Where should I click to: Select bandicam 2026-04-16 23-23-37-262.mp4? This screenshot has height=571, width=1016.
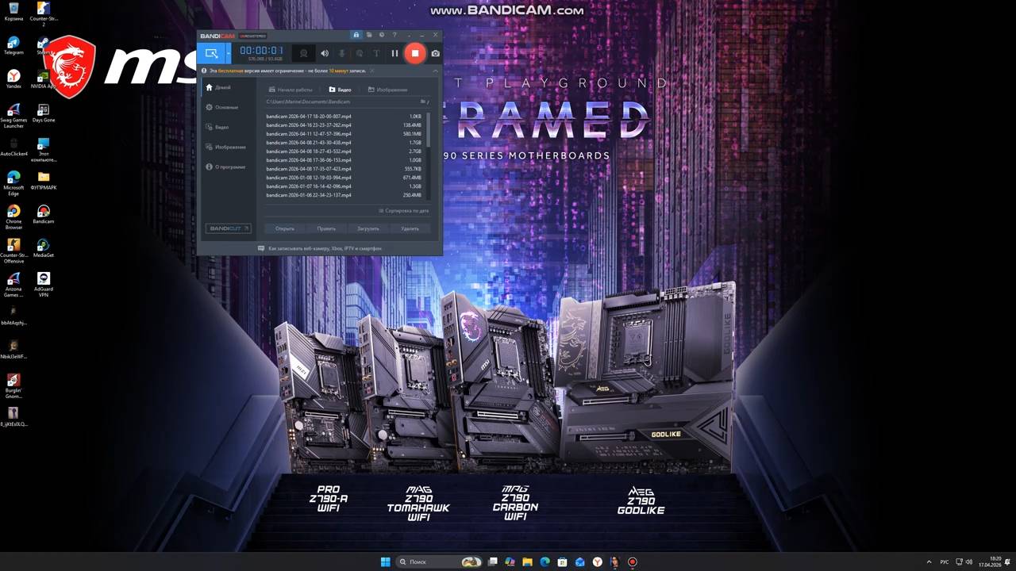pos(344,125)
